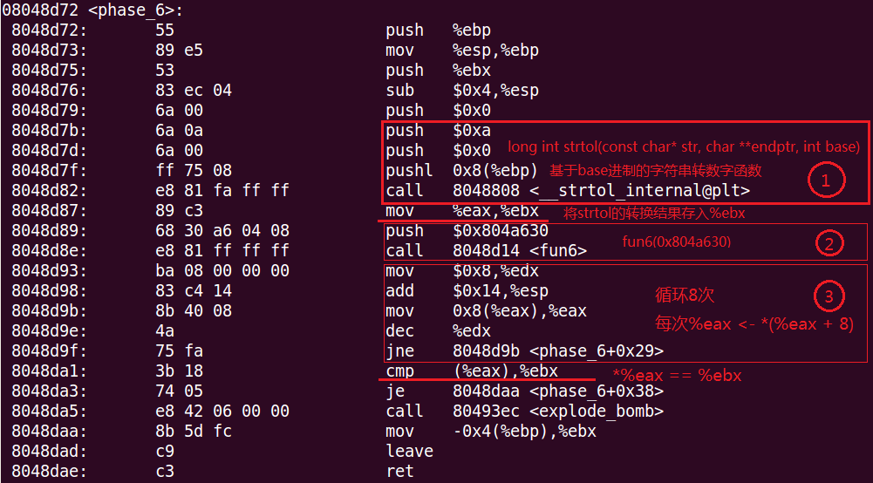Click the address 8048d93 label
The width and height of the screenshot is (873, 483).
[49, 270]
